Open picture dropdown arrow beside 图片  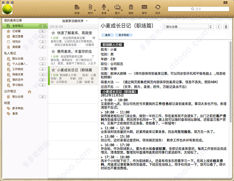pyautogui.click(x=122, y=10)
